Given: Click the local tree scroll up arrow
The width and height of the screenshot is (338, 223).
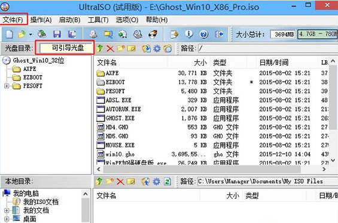Looking at the screenshot, I should pos(86,194).
